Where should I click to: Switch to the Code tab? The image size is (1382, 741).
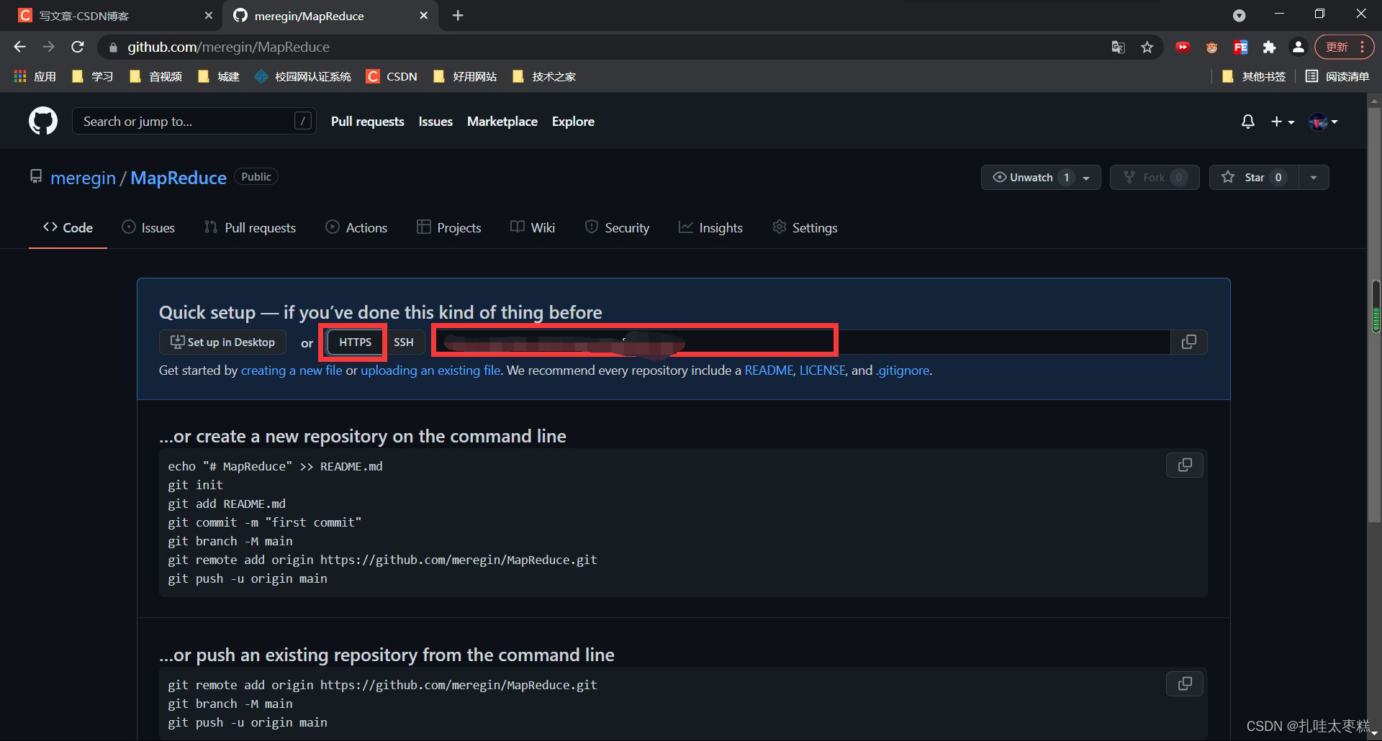(68, 227)
